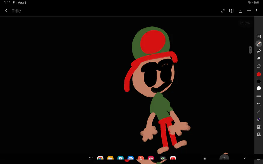Screen dimensions: 263x164
Task: Open the more options three-dot menu
Action: click(x=256, y=11)
